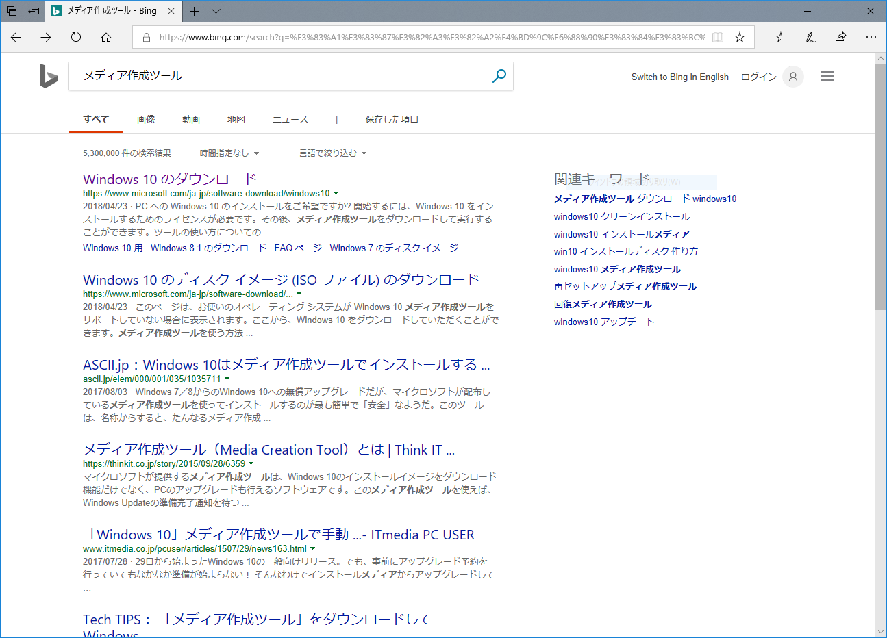The image size is (887, 638).
Task: Open the favorites hub
Action: (x=781, y=37)
